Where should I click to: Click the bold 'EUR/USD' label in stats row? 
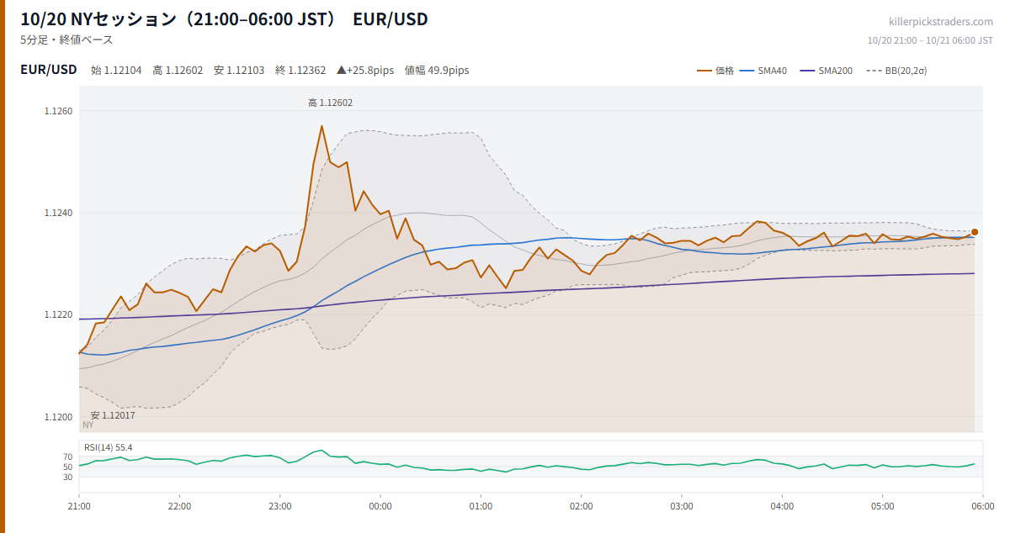coord(49,70)
